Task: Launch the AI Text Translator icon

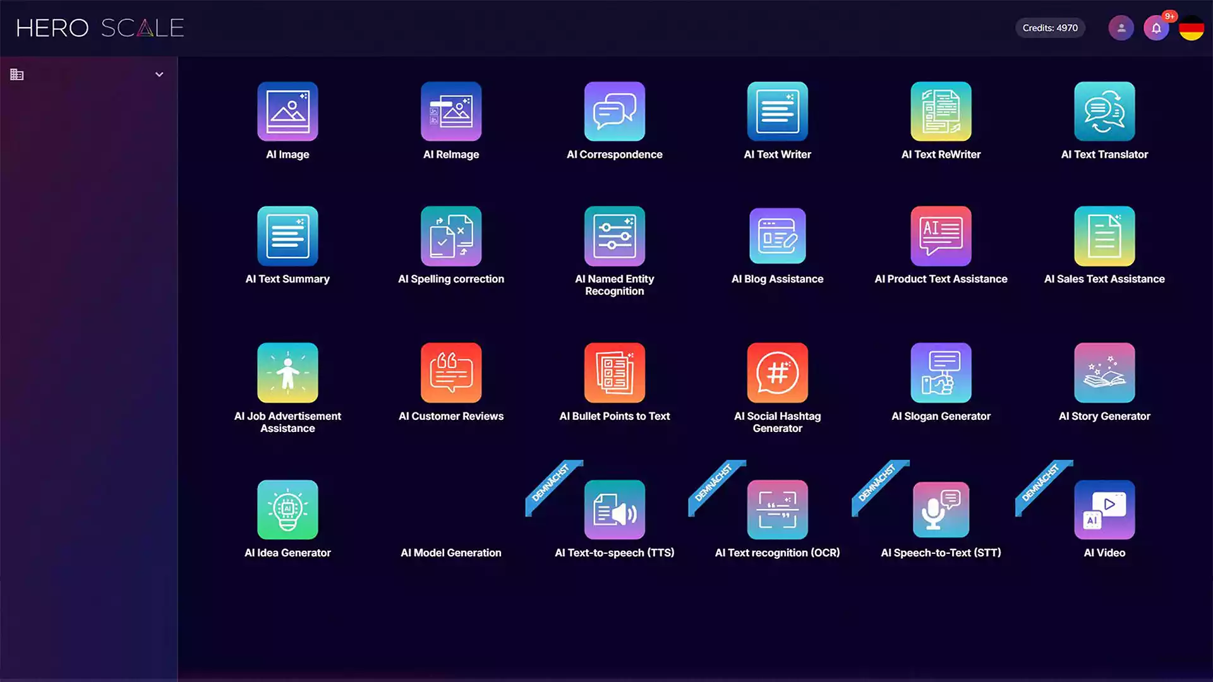Action: click(x=1105, y=111)
